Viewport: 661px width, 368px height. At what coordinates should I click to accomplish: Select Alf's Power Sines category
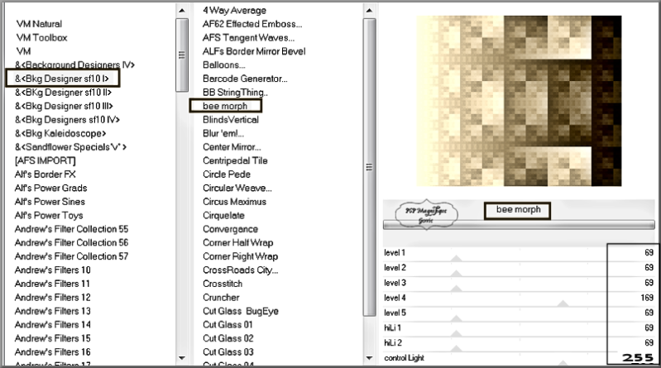tap(50, 202)
